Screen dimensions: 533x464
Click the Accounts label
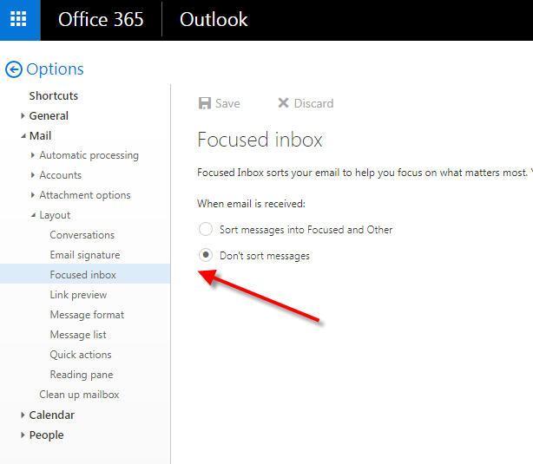click(61, 175)
